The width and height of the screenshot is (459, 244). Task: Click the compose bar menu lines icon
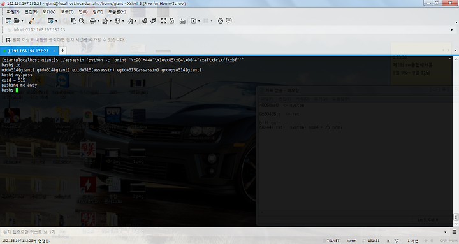coord(455,232)
